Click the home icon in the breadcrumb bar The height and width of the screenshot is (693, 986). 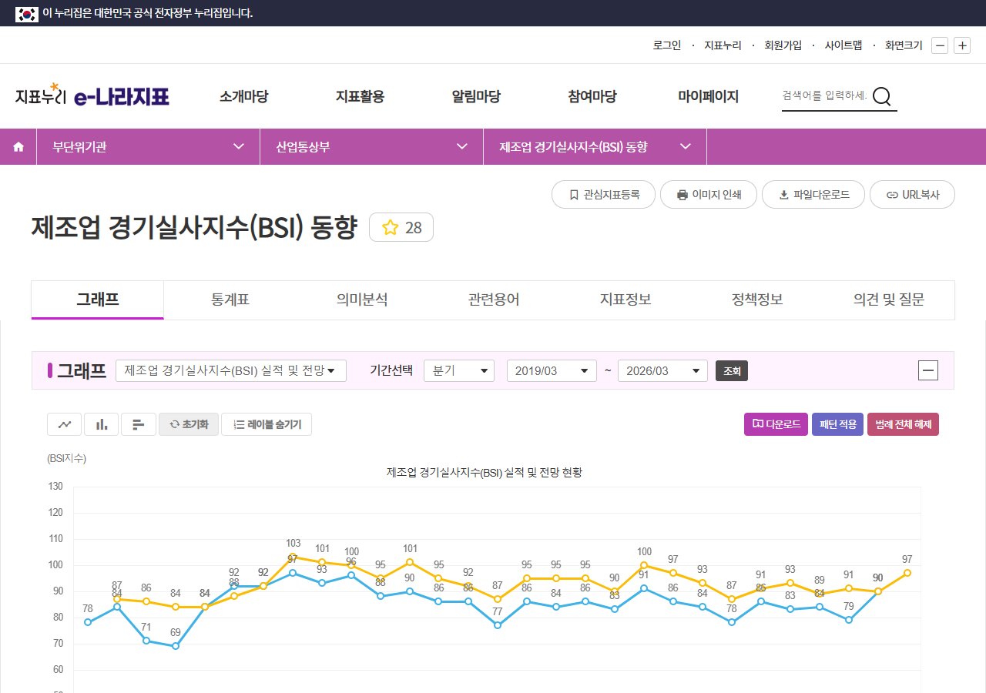[x=18, y=147]
